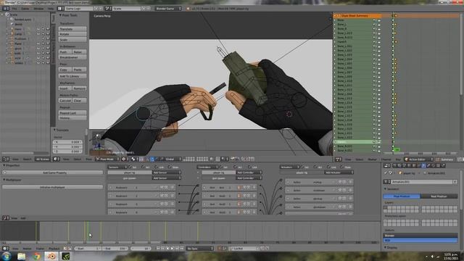The width and height of the screenshot is (464, 261).
Task: Open the Add Sensor dropdown for player rig
Action: click(x=166, y=173)
